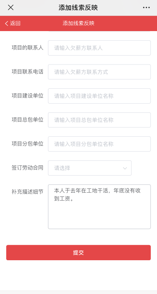Close the page with the X icon

coord(11,8)
